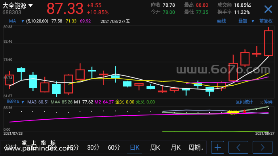This screenshot has width=278, height=156.
Task: Open 区间统计 range statistics
Action: tap(244, 102)
